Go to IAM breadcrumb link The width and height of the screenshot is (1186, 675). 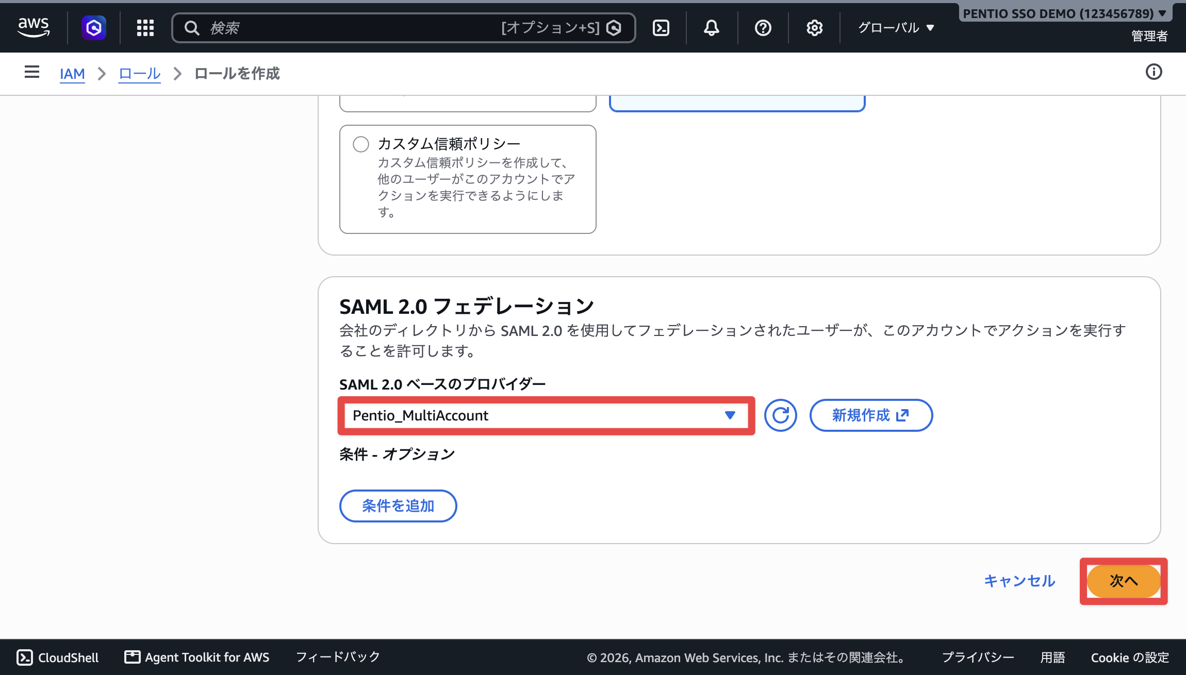(x=72, y=74)
